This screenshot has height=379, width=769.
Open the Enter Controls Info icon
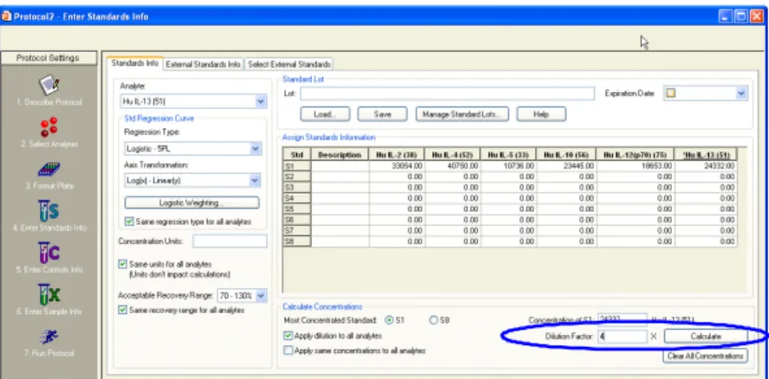(49, 252)
